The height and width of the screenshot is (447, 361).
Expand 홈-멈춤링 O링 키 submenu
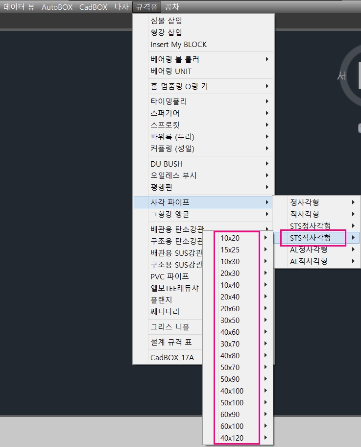click(203, 86)
